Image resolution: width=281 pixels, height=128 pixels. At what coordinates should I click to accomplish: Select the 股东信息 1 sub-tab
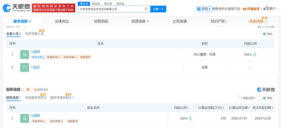pyautogui.click(x=13, y=98)
